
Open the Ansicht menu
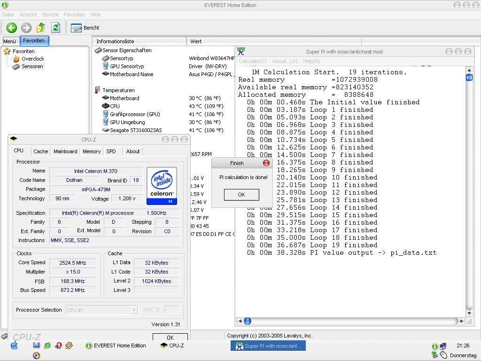pyautogui.click(x=28, y=15)
